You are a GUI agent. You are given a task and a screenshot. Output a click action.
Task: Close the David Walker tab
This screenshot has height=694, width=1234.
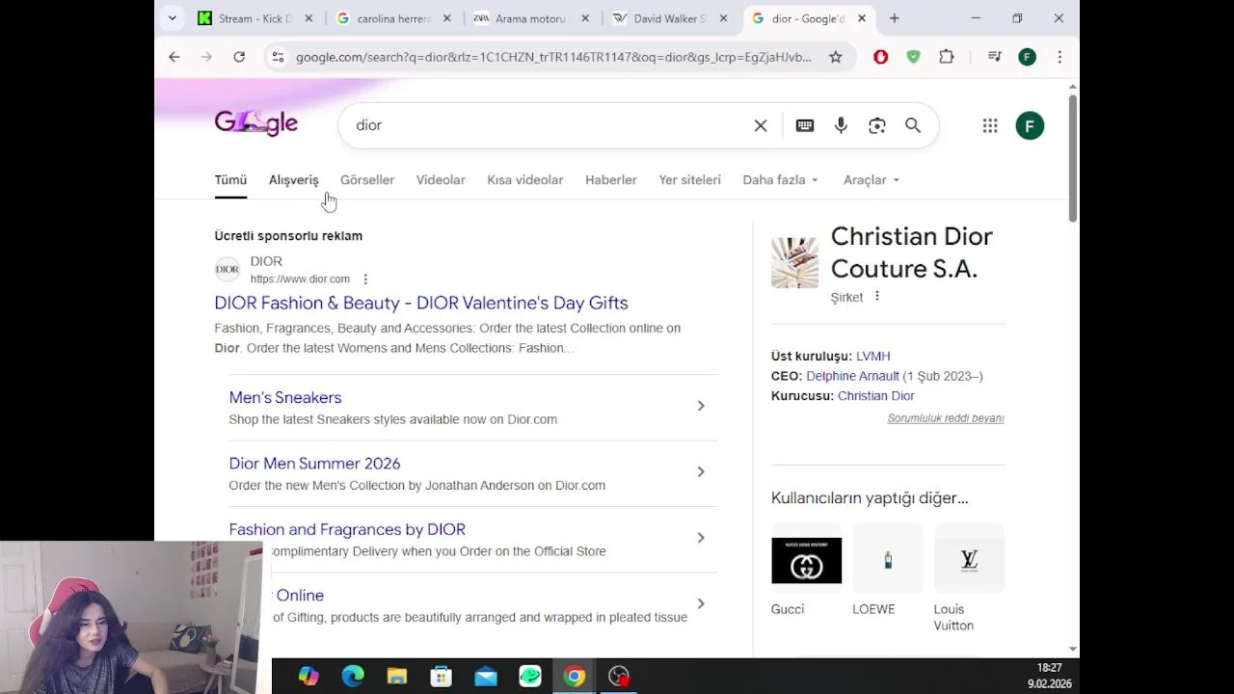coord(723,18)
